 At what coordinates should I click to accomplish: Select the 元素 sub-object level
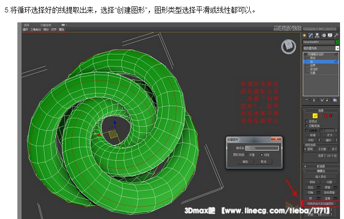(313, 73)
